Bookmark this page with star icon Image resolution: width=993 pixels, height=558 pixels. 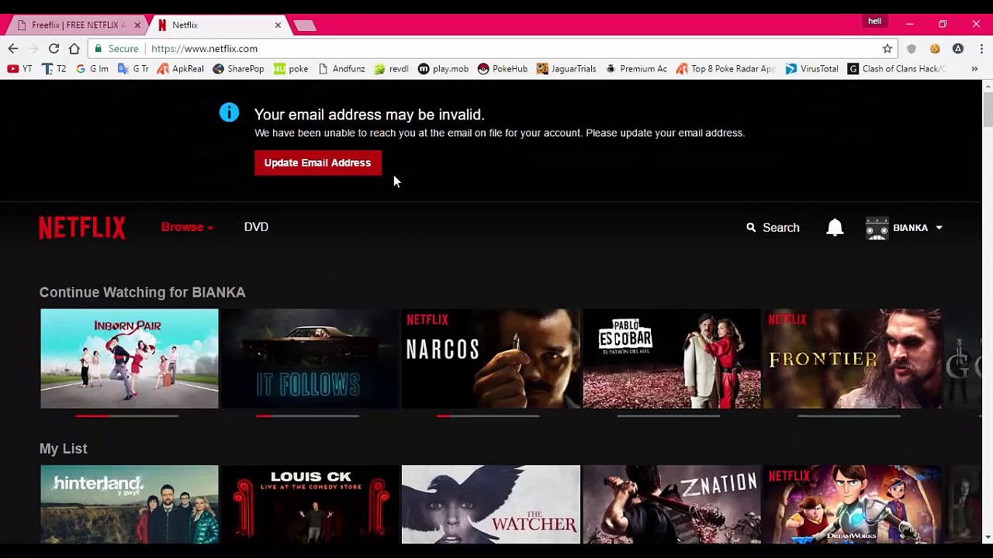(887, 48)
